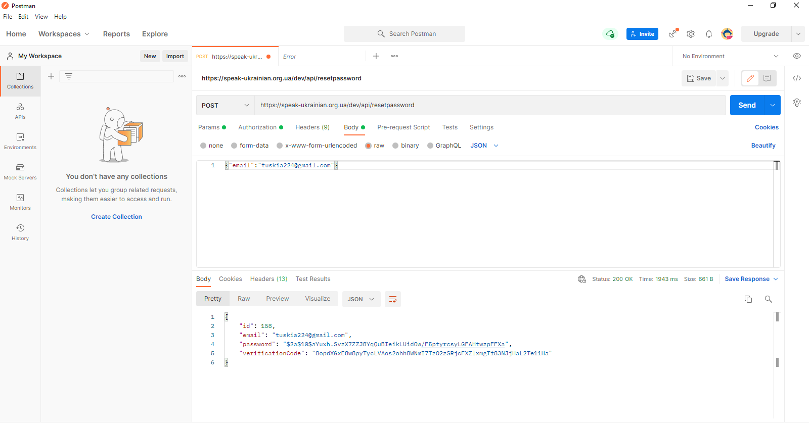Expand the Send button dropdown arrow
The height and width of the screenshot is (423, 809).
click(x=773, y=105)
